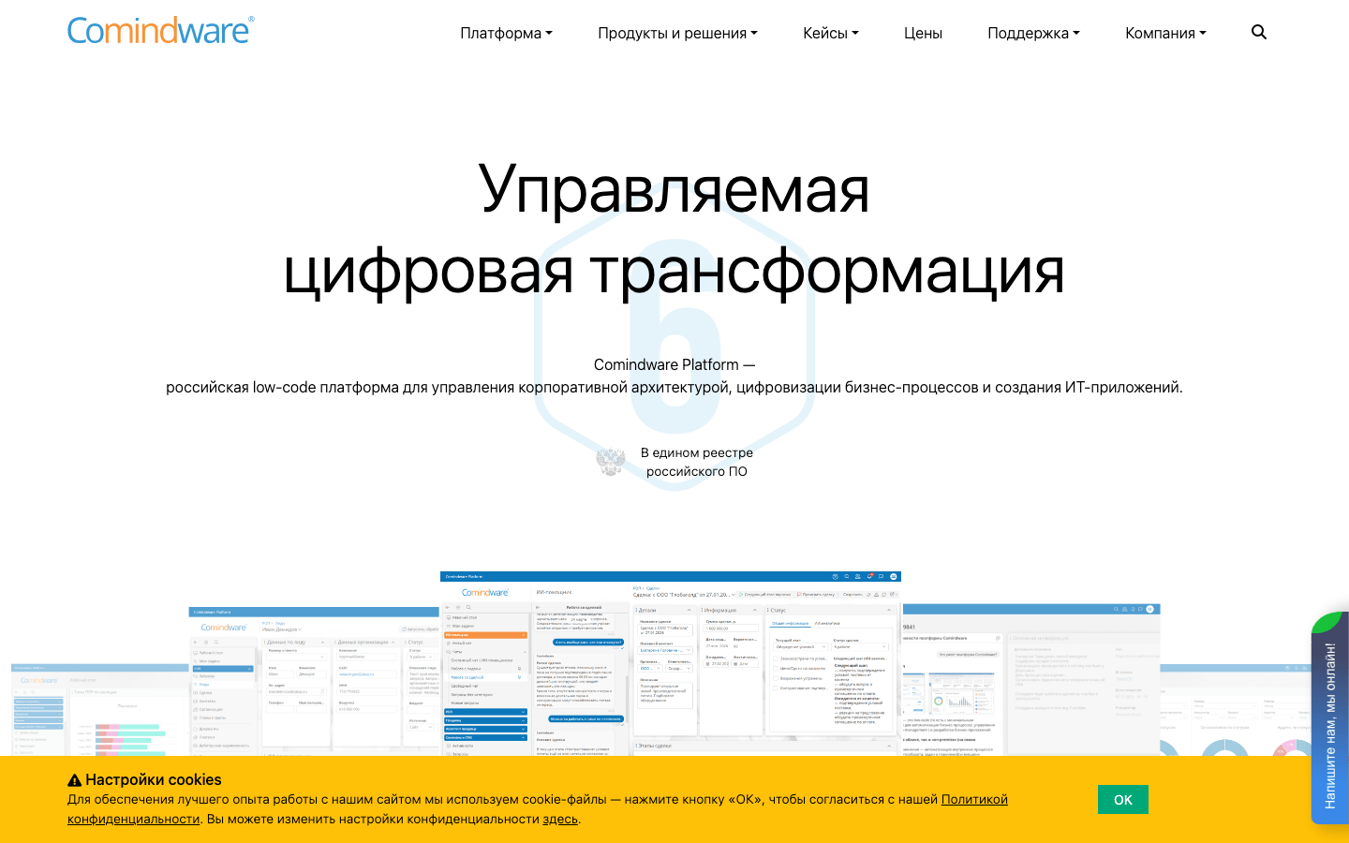
Task: Go to the Цены page
Action: click(923, 33)
